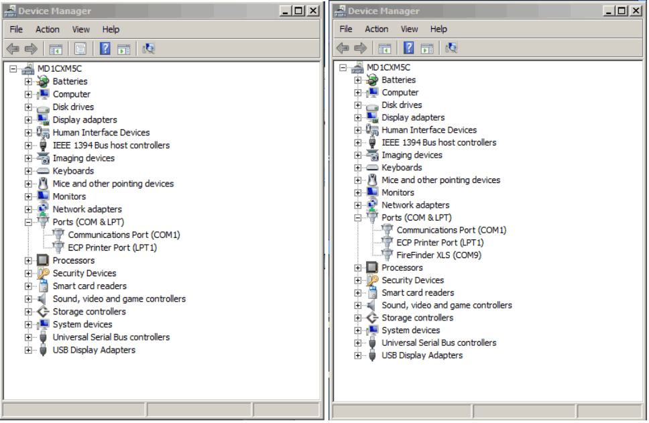The image size is (649, 423).
Task: Select ECP Printer Port (LPT1) in right window
Action: pos(440,243)
